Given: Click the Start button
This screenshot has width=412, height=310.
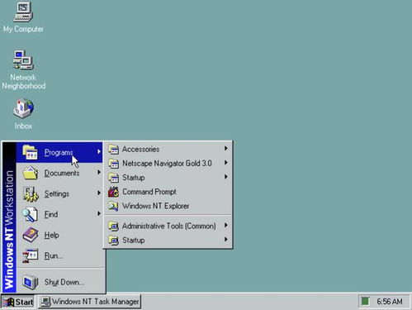Looking at the screenshot, I should (x=18, y=302).
